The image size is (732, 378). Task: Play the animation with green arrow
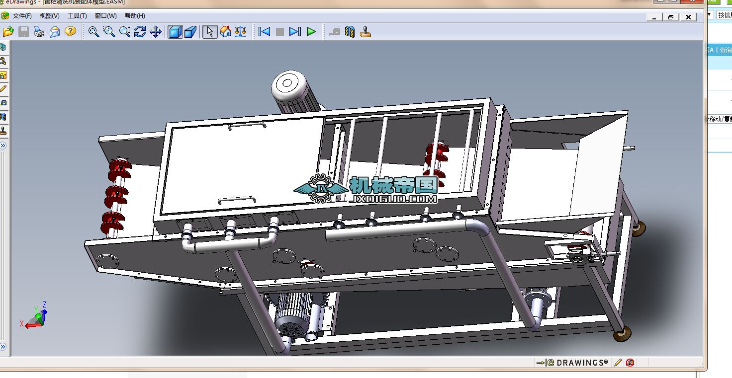pyautogui.click(x=311, y=32)
